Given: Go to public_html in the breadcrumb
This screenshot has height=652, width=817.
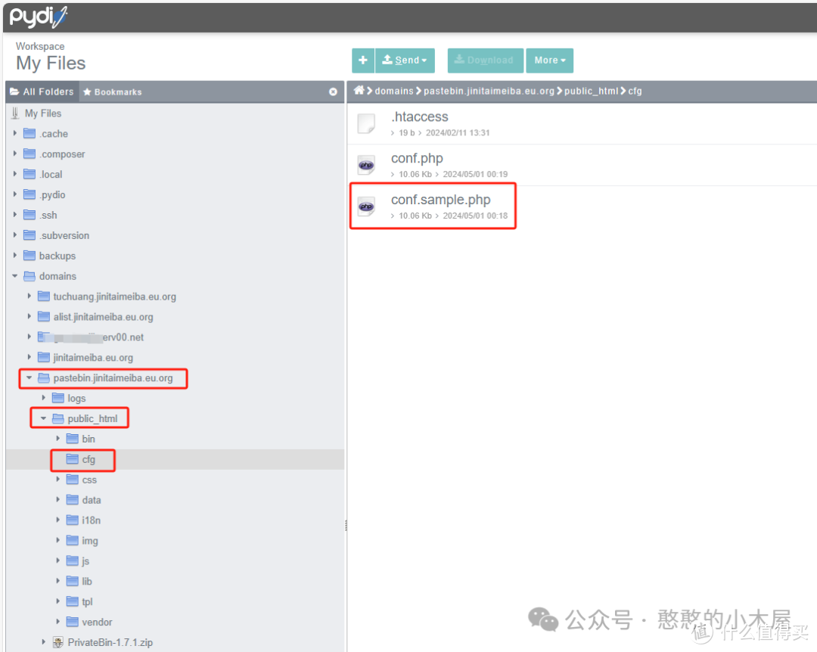Looking at the screenshot, I should (x=591, y=92).
